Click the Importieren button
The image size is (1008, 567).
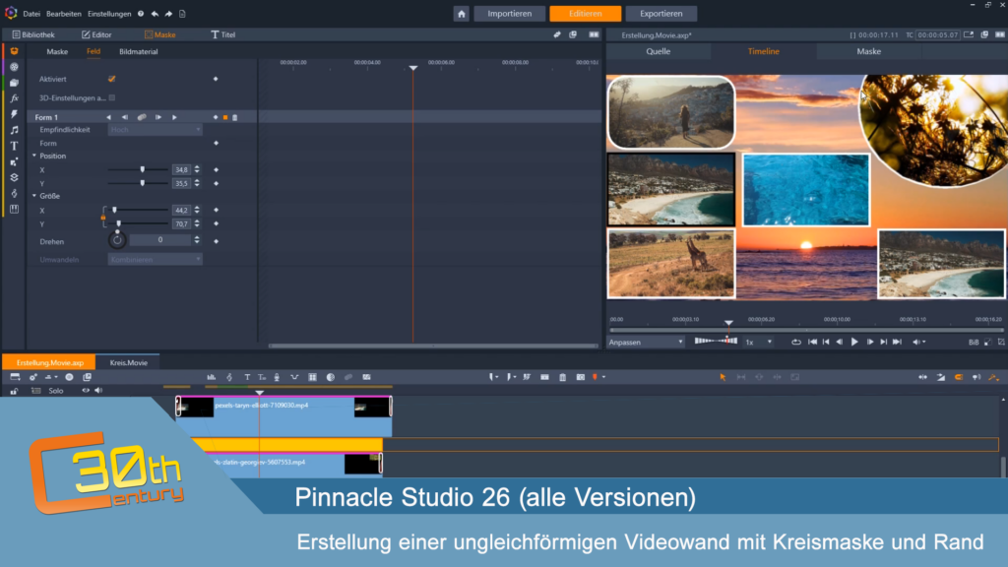pos(509,14)
